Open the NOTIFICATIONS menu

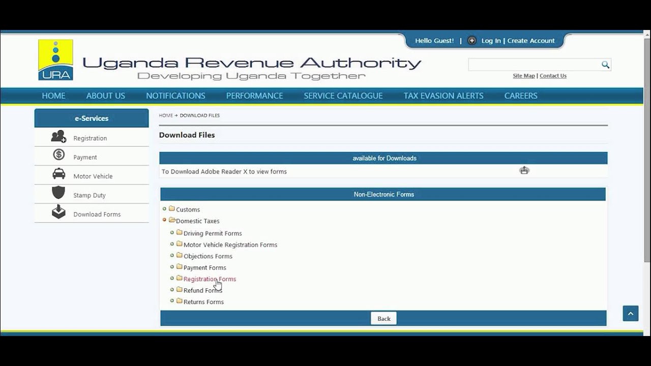coord(175,96)
